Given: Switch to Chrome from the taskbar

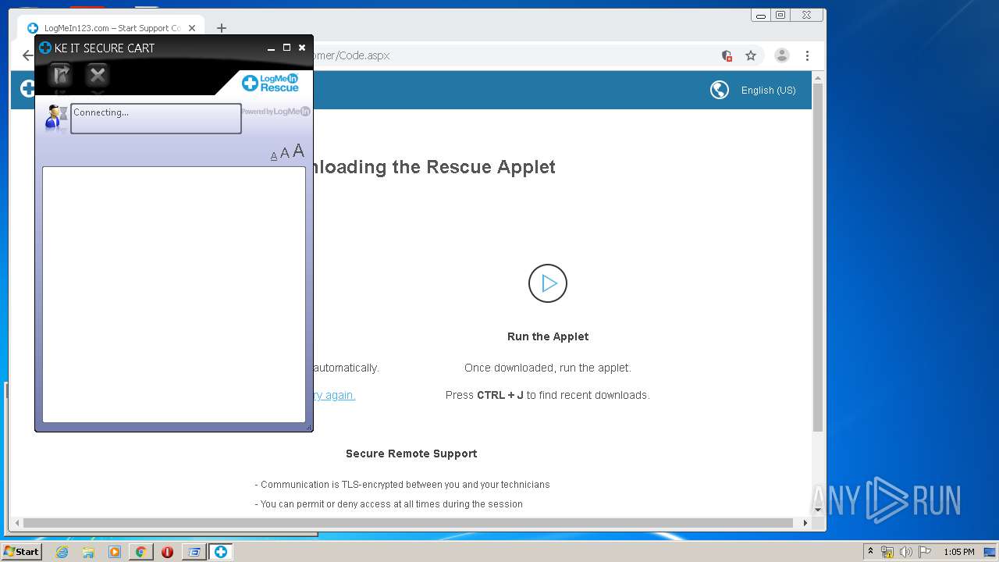Looking at the screenshot, I should 141,552.
